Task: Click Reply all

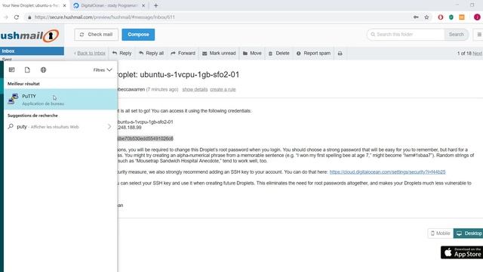Action: coord(151,54)
